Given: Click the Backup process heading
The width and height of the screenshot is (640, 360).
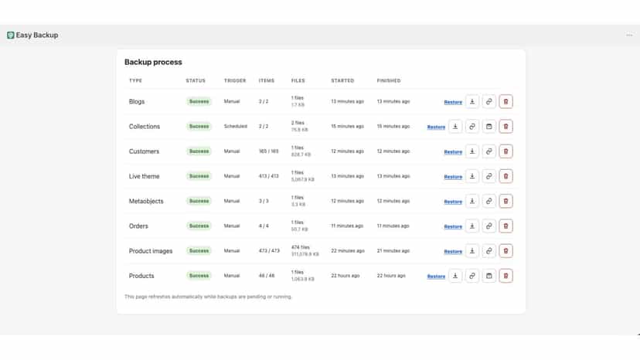Looking at the screenshot, I should (x=153, y=62).
